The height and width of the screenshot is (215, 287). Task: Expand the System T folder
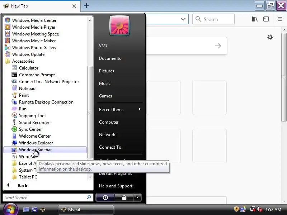coord(24,170)
